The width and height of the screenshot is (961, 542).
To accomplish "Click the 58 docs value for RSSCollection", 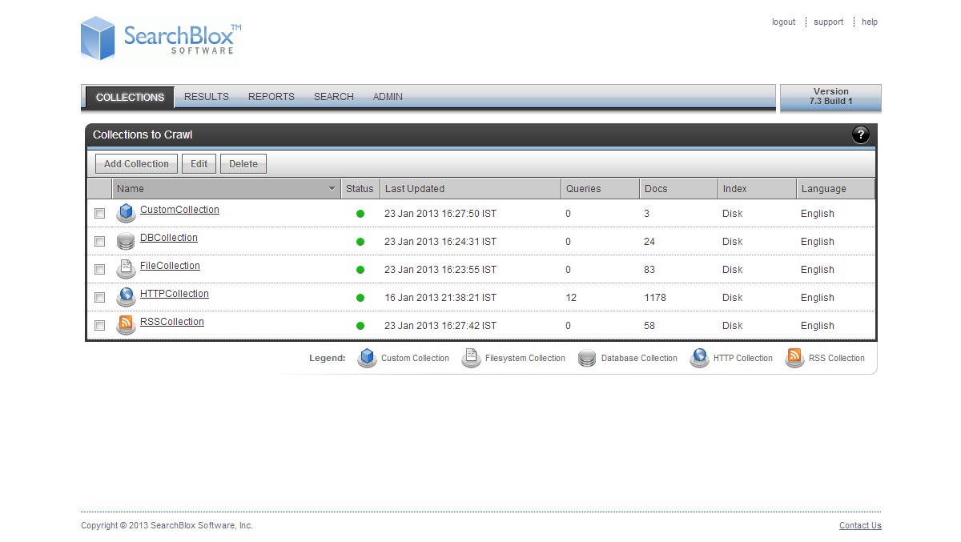I will (x=649, y=326).
